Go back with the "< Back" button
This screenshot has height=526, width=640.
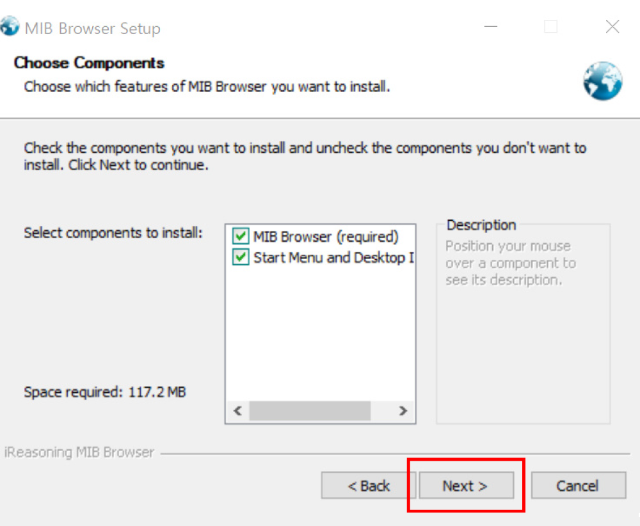369,486
